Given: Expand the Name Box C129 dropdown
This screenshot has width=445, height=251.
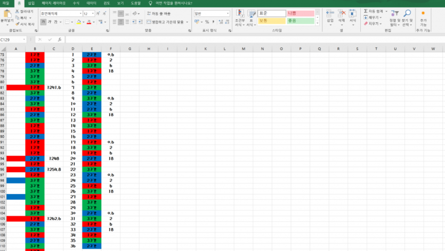Looking at the screenshot, I should tap(24, 39).
